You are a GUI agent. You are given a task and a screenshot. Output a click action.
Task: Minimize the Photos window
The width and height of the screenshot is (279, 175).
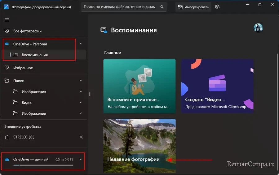coord(247,5)
